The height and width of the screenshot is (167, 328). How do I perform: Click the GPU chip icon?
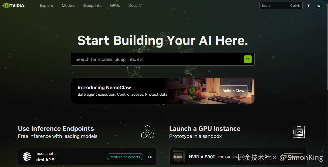(x=299, y=132)
